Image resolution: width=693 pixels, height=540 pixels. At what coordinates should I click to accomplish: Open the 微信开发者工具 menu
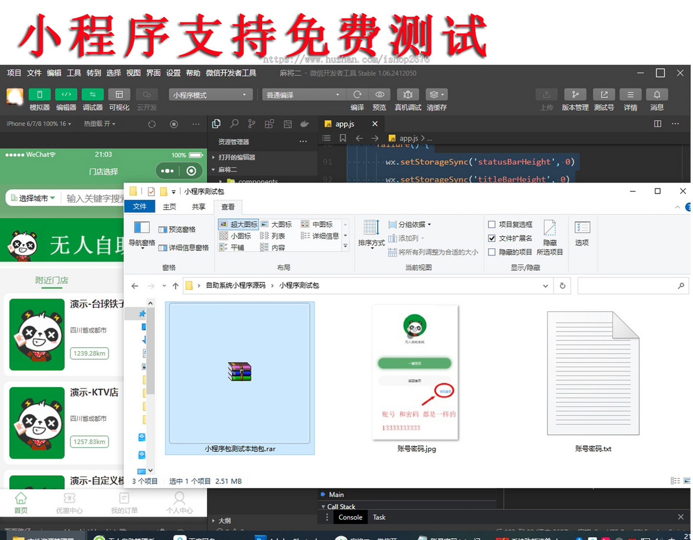click(231, 73)
